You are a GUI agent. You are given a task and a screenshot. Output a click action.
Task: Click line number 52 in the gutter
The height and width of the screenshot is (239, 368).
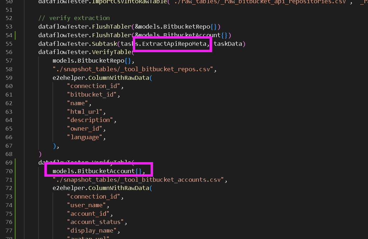click(x=9, y=18)
